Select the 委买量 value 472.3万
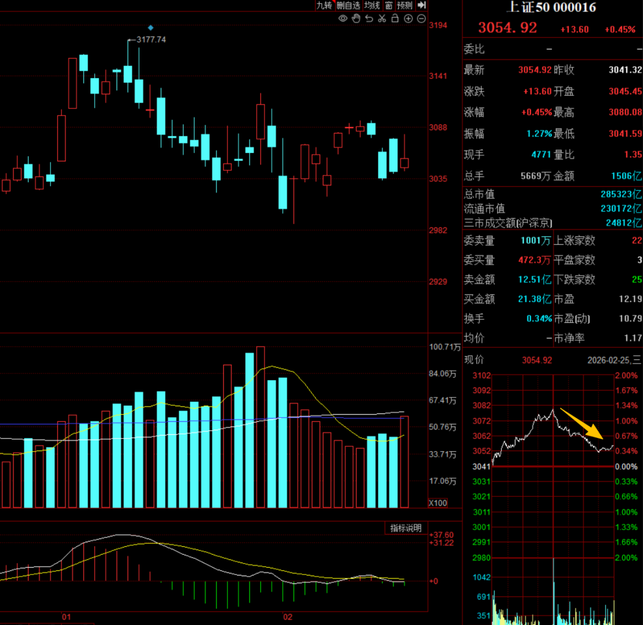The width and height of the screenshot is (643, 625). [534, 260]
